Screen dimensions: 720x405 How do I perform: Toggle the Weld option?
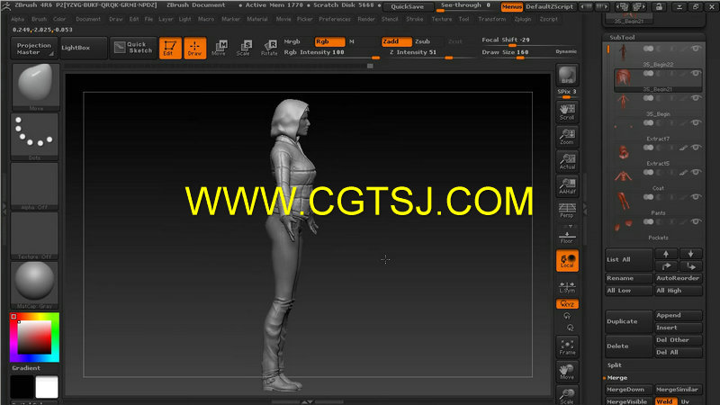[x=666, y=401]
